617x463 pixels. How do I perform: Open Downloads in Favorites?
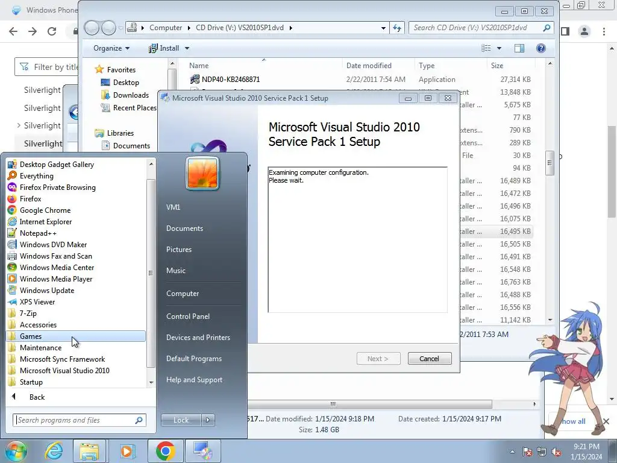131,95
